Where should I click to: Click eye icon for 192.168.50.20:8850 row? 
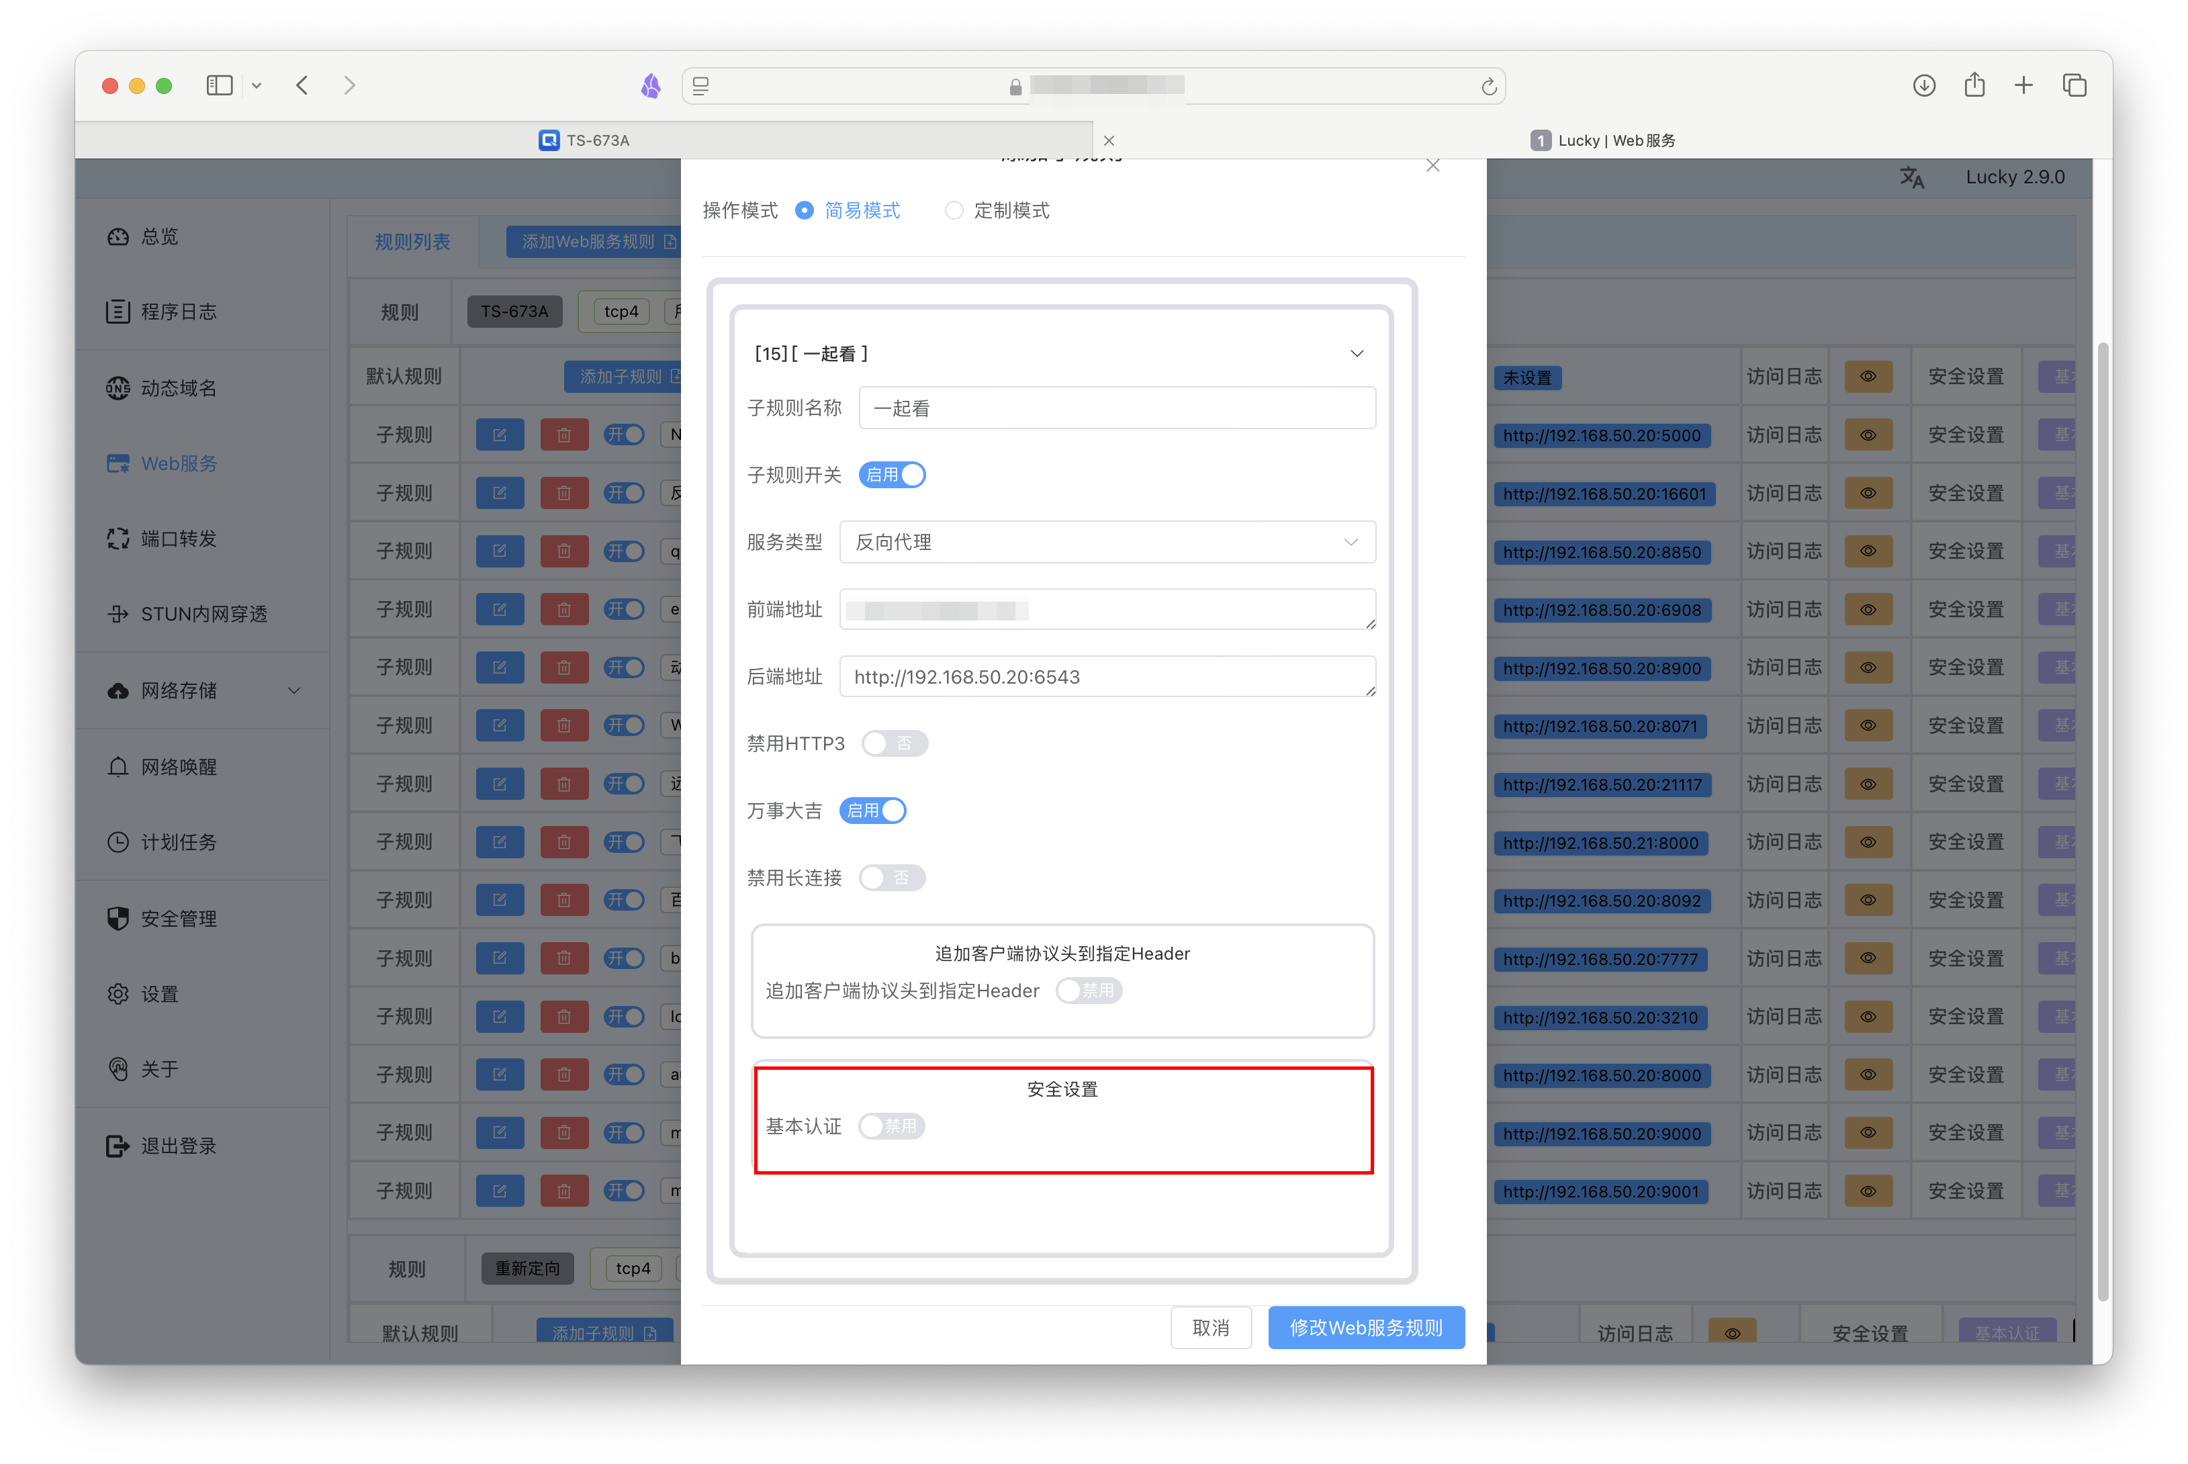pos(1868,551)
